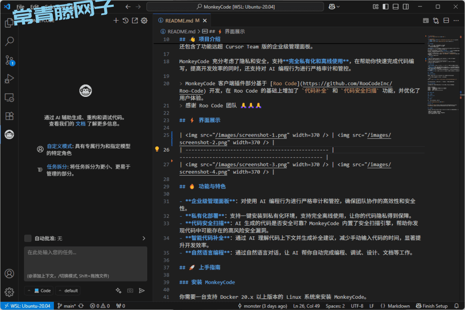Go back using the title bar arrow
The height and width of the screenshot is (310, 465).
click(x=128, y=6)
